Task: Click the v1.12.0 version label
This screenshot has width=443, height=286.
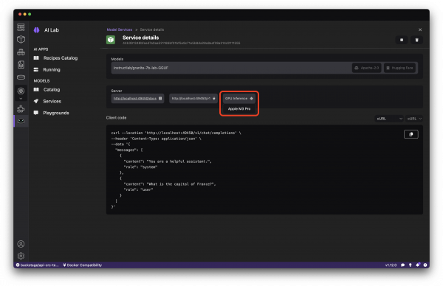Action: 391,265
